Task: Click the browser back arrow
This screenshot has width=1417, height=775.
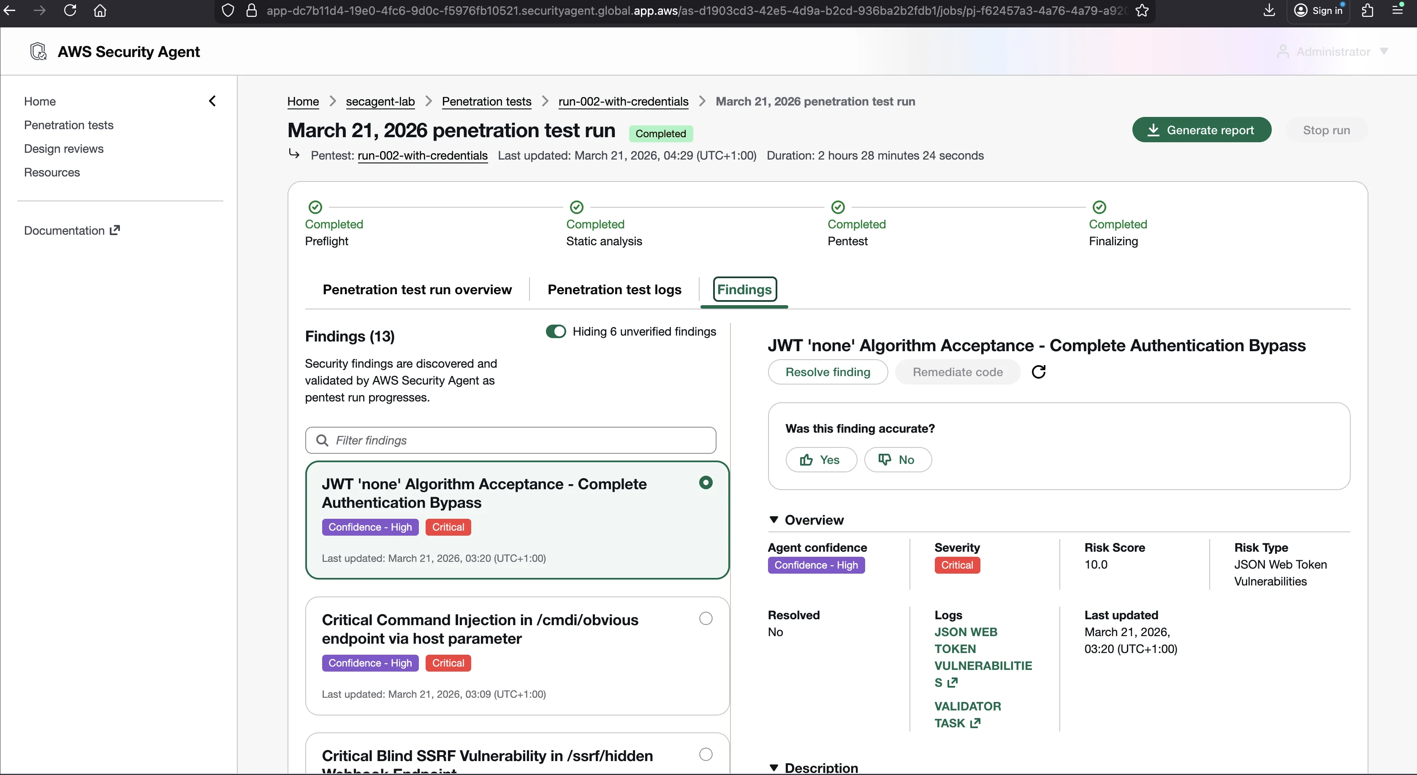Action: point(9,11)
